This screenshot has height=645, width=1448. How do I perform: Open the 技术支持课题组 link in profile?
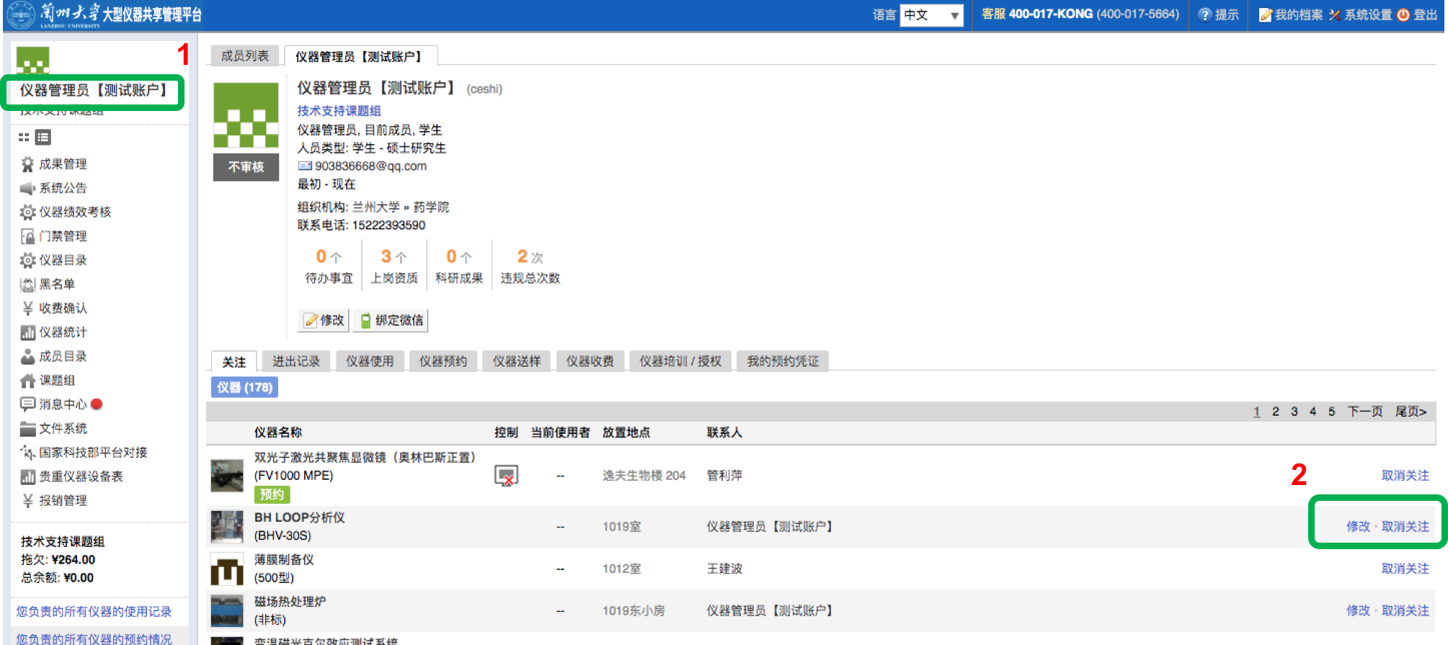(x=339, y=111)
